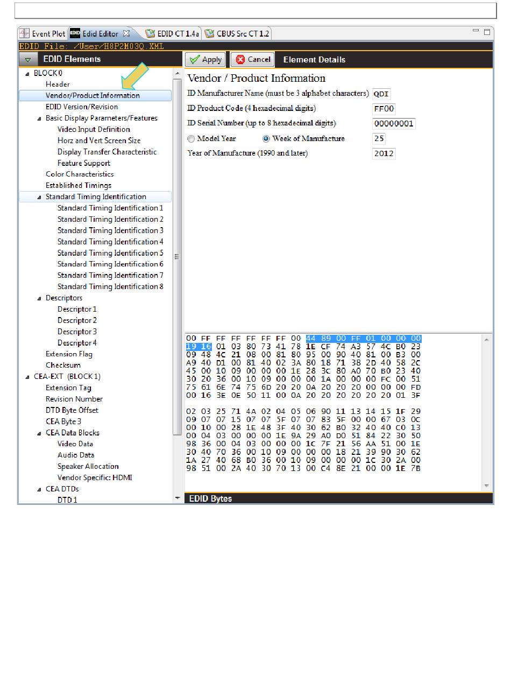Image resolution: width=511 pixels, height=682 pixels.
Task: Collapse the CEA Data Blocks node
Action: 39,433
